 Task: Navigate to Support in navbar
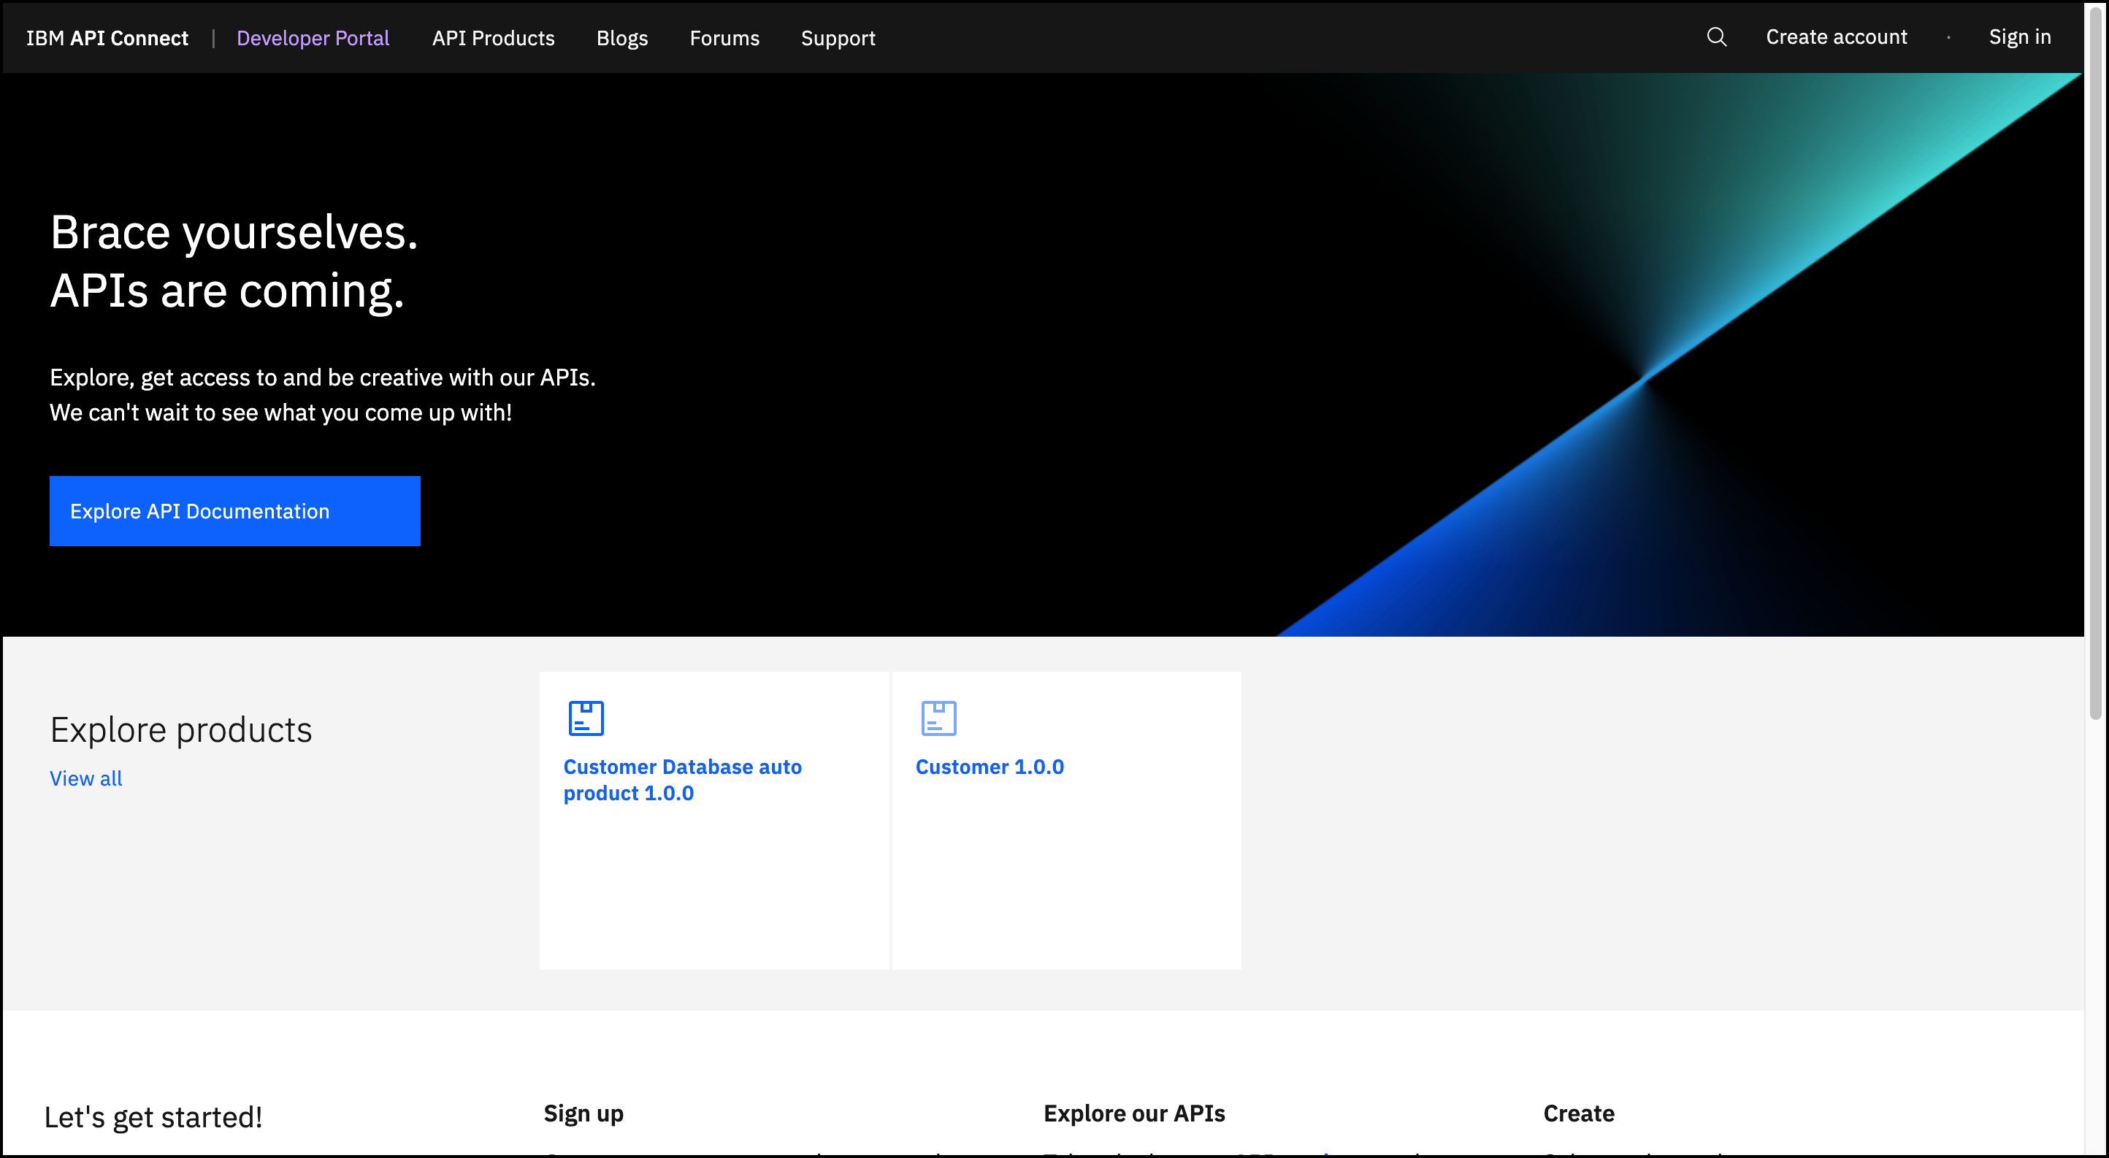838,39
